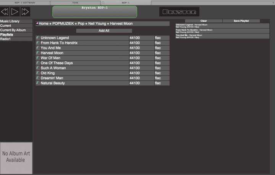275x175 pixels.
Task: Go to Home in the breadcrumb
Action: click(x=44, y=24)
